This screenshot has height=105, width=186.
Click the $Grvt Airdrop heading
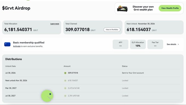coord(16,8)
